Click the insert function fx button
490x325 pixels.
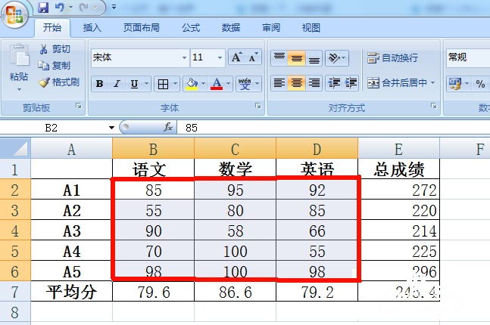click(x=168, y=127)
